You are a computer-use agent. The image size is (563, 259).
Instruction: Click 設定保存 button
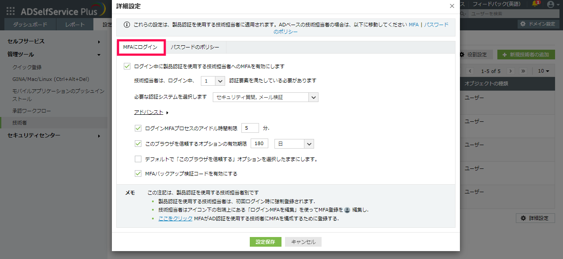(266, 242)
